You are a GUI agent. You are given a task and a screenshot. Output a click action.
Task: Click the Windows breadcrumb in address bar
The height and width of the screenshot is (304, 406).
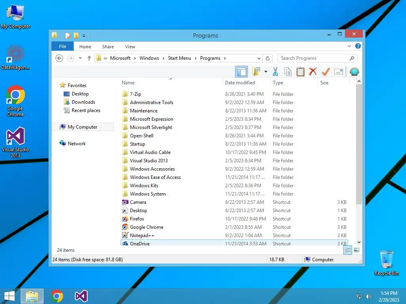(x=149, y=58)
